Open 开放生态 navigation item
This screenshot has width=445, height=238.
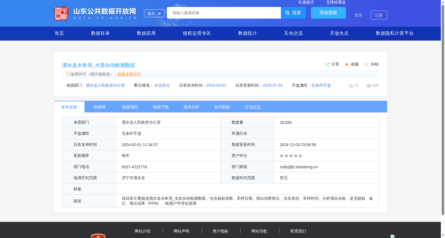point(339,33)
